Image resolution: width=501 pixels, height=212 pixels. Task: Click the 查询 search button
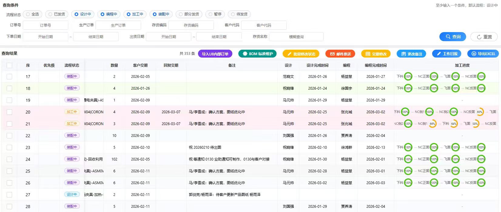[x=452, y=37]
